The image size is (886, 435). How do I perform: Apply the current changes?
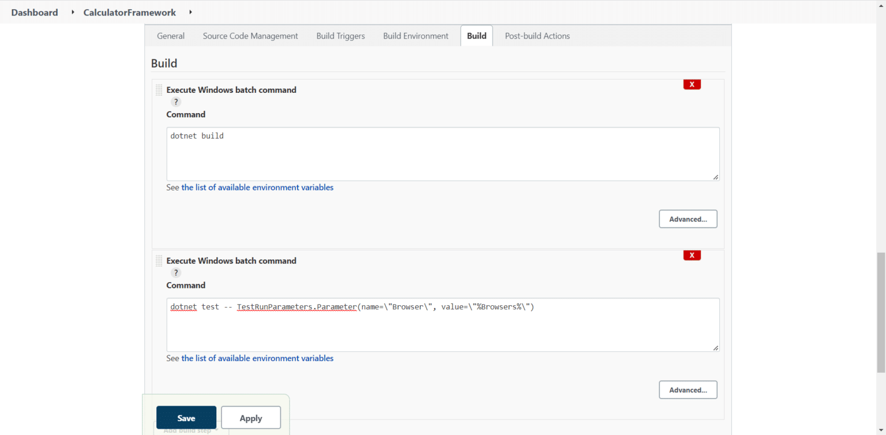(250, 417)
